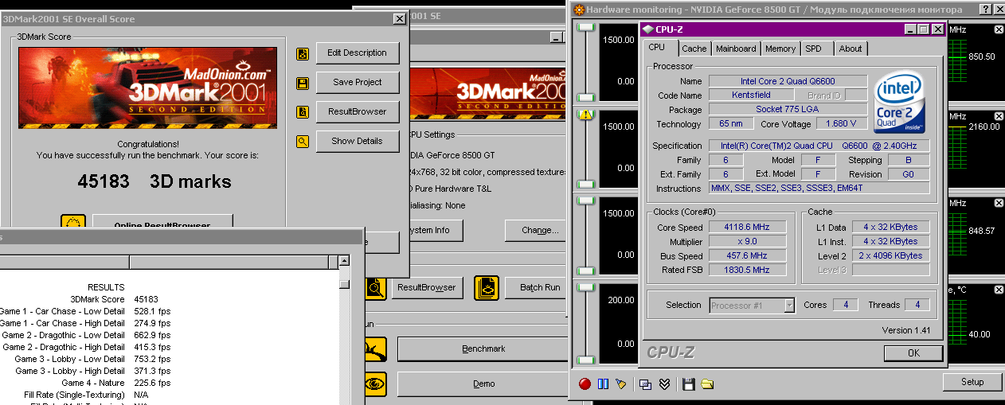This screenshot has height=405, width=1005.
Task: Click the yellow icon beside Online ResultBrowser
Action: pos(73,223)
